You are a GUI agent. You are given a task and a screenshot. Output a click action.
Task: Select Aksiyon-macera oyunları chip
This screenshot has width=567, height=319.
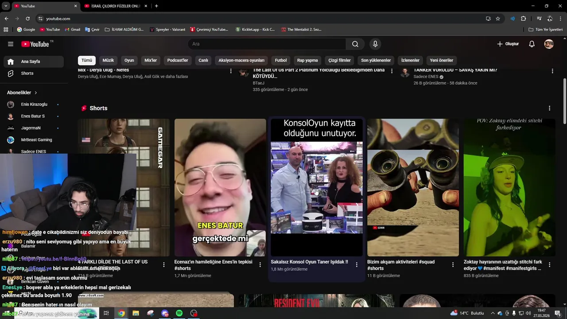coord(241,60)
